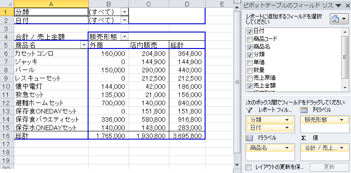This screenshot has height=173, width=351.
Task: Select row 6 header
Action: tap(7, 54)
